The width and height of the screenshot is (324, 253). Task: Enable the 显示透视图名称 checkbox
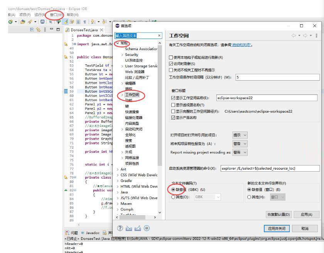tap(173, 105)
